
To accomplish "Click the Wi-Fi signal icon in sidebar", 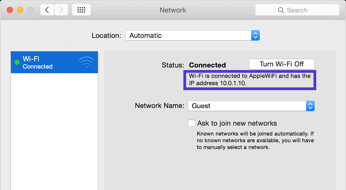I will pyautogui.click(x=86, y=62).
